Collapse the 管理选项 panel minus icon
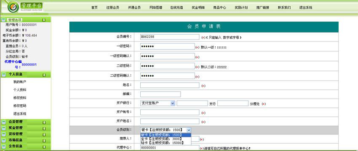Viewport: 358px width, 151px height. tap(3, 20)
